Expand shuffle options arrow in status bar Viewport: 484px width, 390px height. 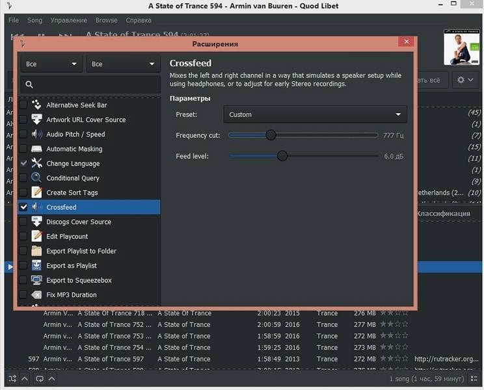[25, 378]
